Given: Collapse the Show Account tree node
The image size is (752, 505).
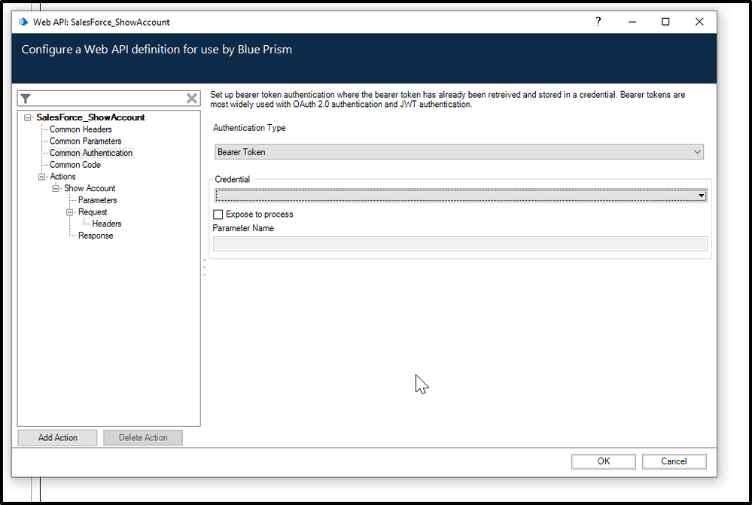Looking at the screenshot, I should [x=56, y=188].
